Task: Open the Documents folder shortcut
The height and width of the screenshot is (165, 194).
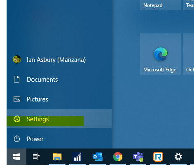Action: click(59, 79)
